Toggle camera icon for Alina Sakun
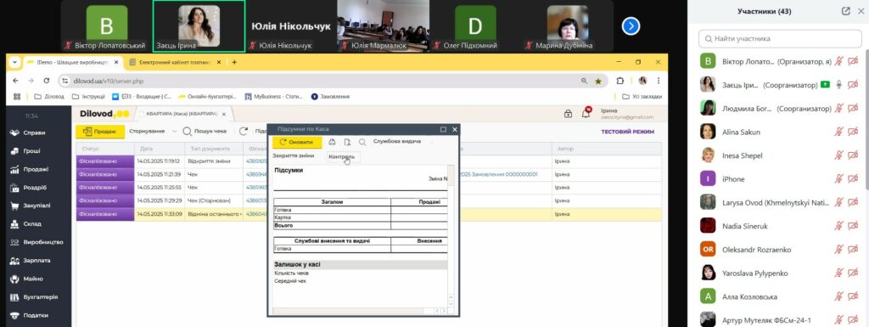 854,132
